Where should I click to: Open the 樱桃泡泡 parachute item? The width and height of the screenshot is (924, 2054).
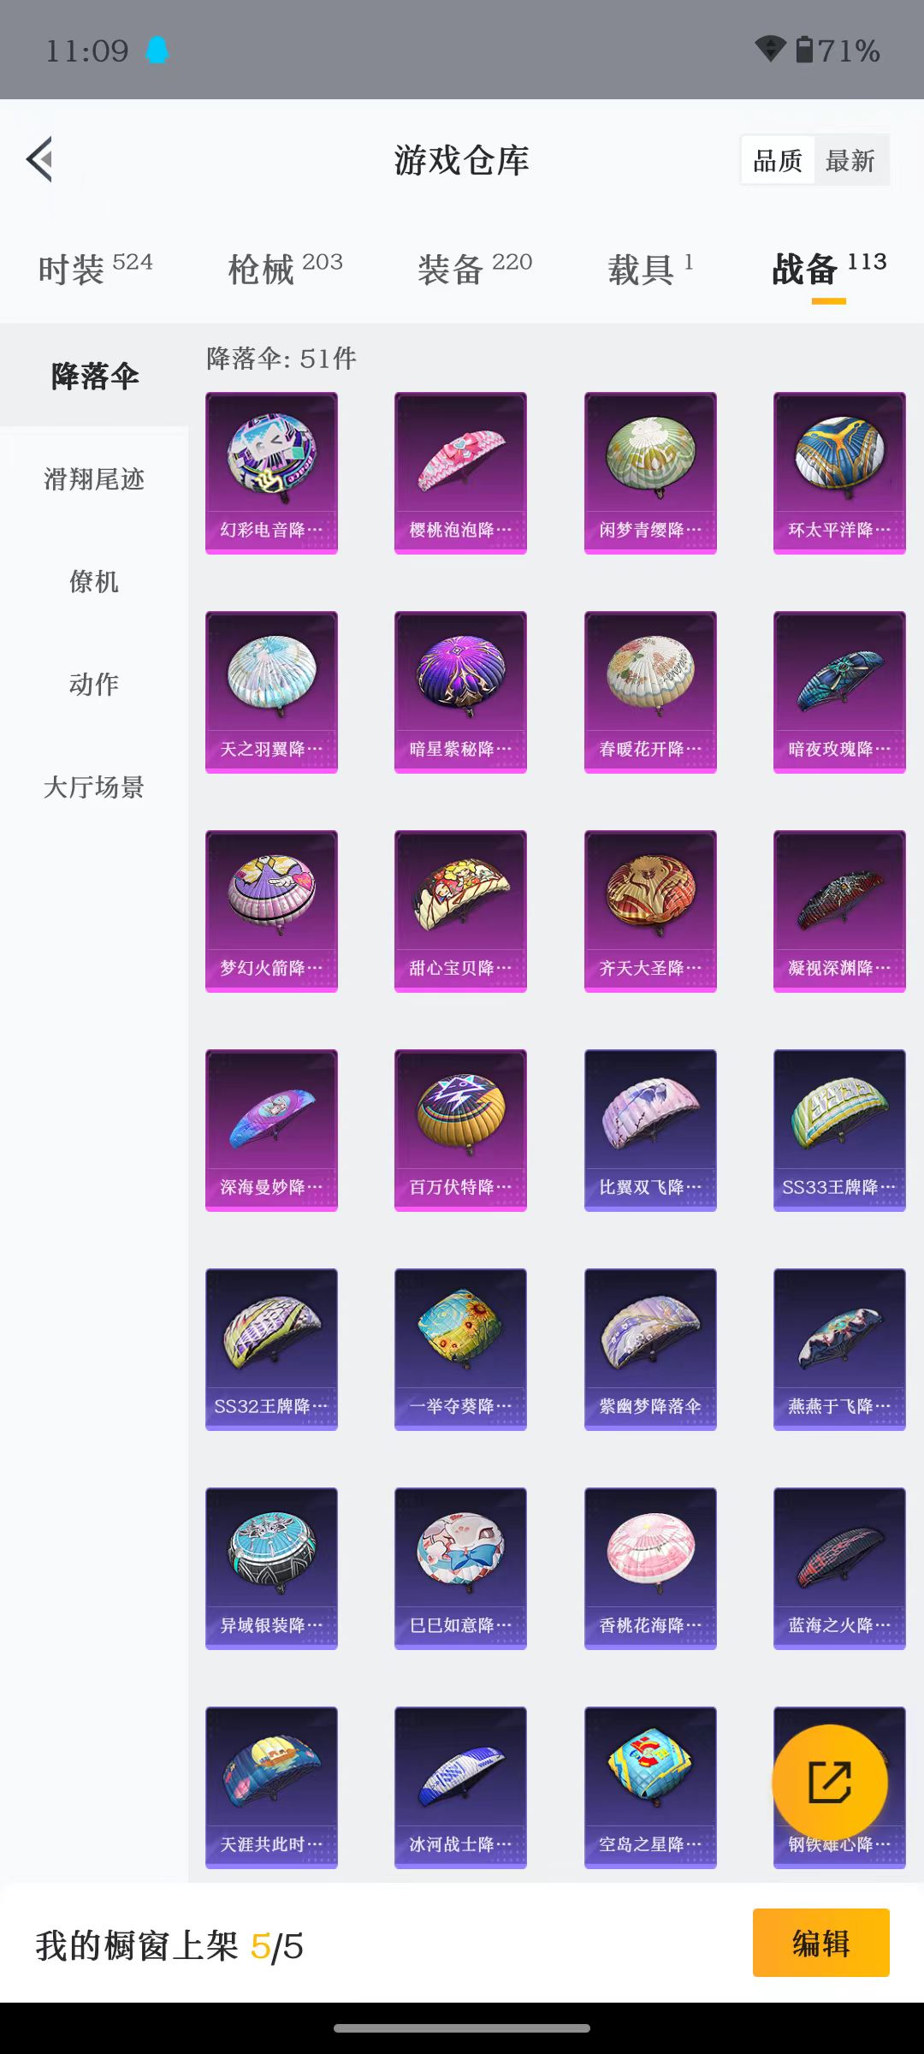click(x=460, y=472)
